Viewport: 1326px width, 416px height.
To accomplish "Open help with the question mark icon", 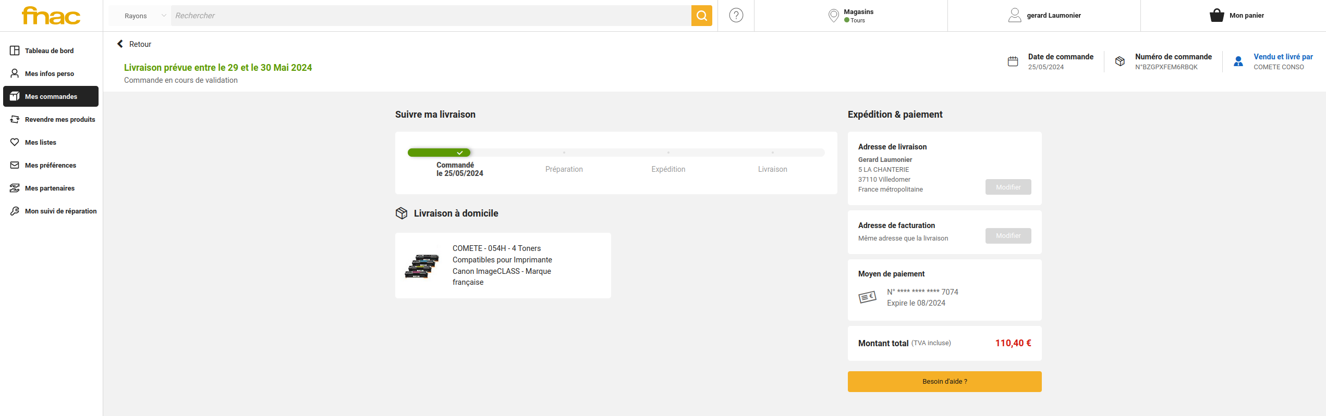I will pos(736,16).
